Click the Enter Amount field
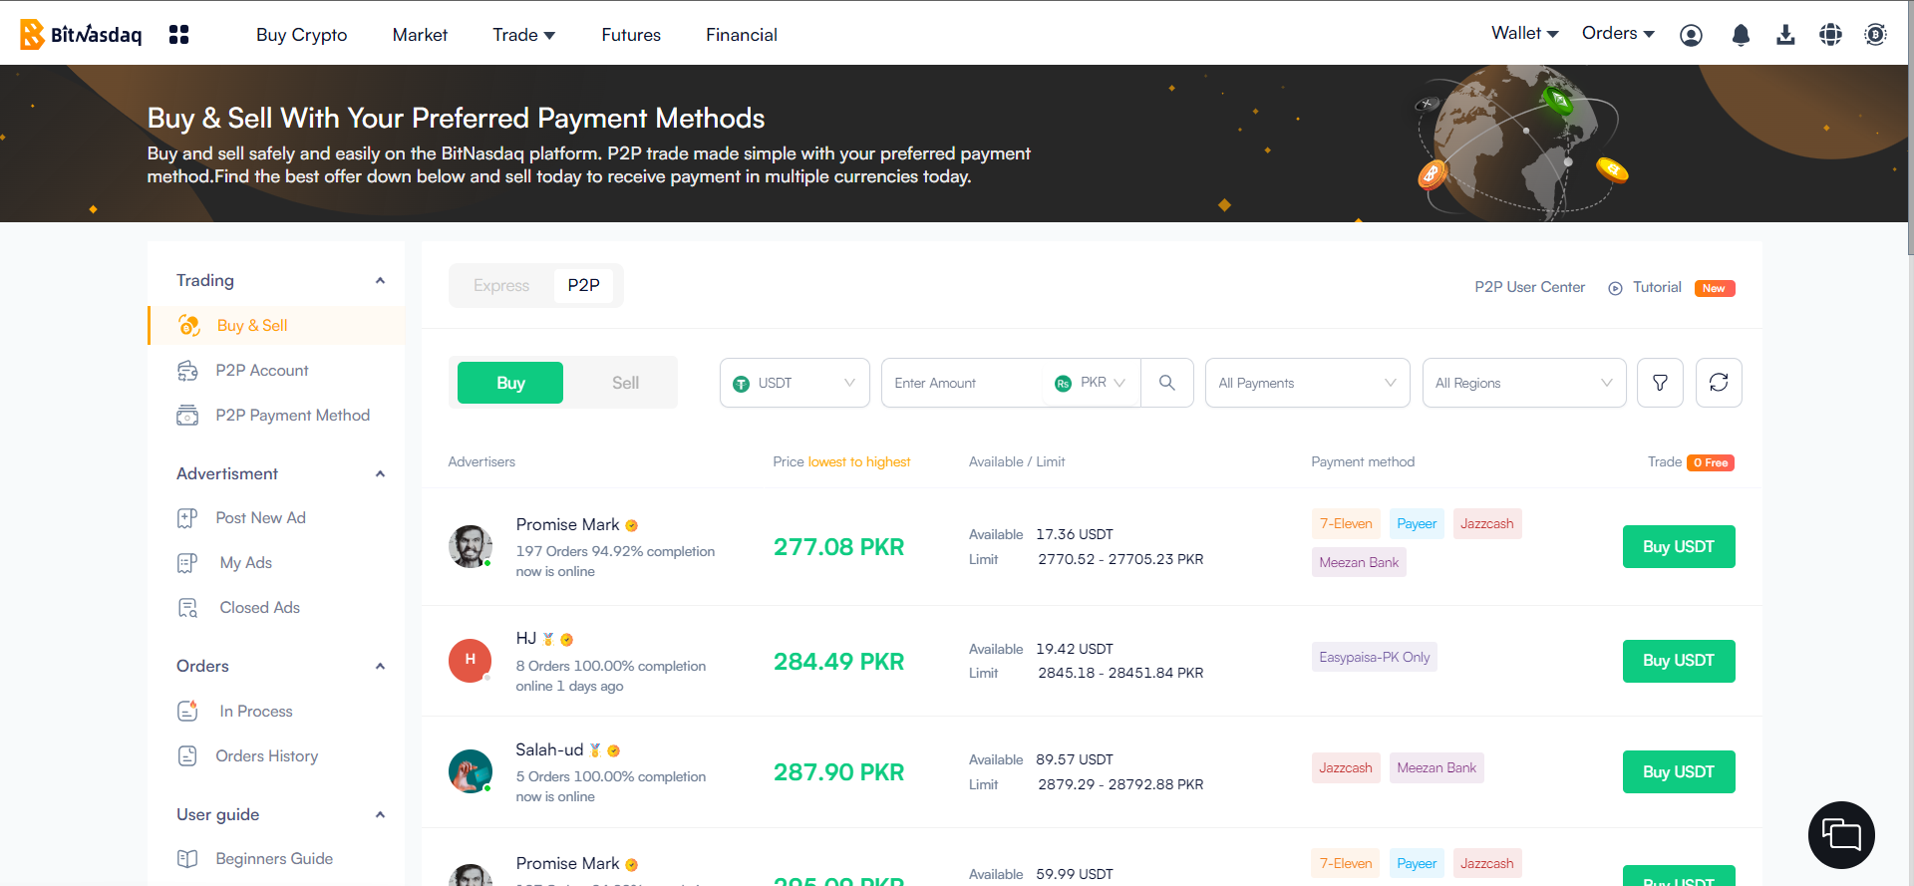1914x886 pixels. [962, 383]
